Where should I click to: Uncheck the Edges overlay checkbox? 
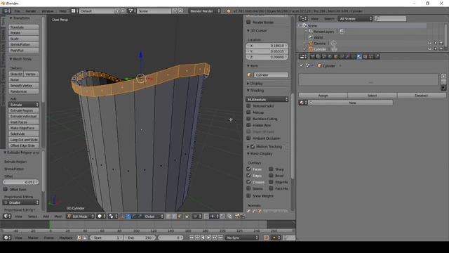(248, 176)
